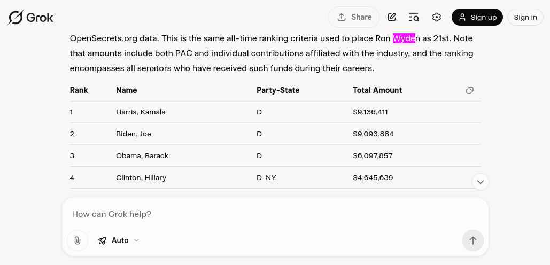Focus the How can Grok help input

point(275,214)
